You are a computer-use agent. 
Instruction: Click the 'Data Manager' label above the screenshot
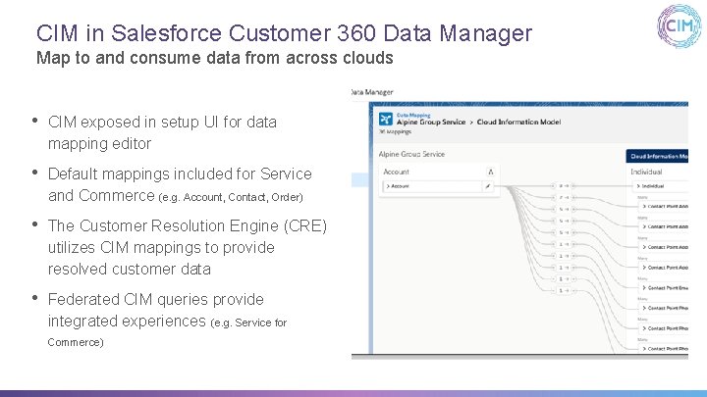tap(372, 92)
